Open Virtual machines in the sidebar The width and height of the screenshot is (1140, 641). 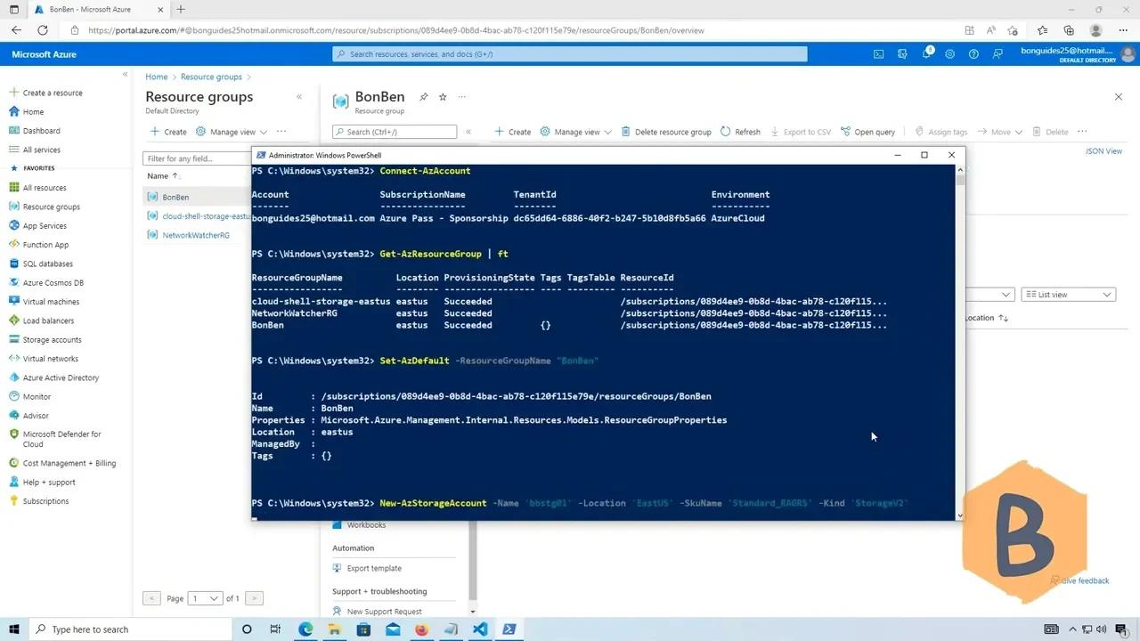(51, 302)
